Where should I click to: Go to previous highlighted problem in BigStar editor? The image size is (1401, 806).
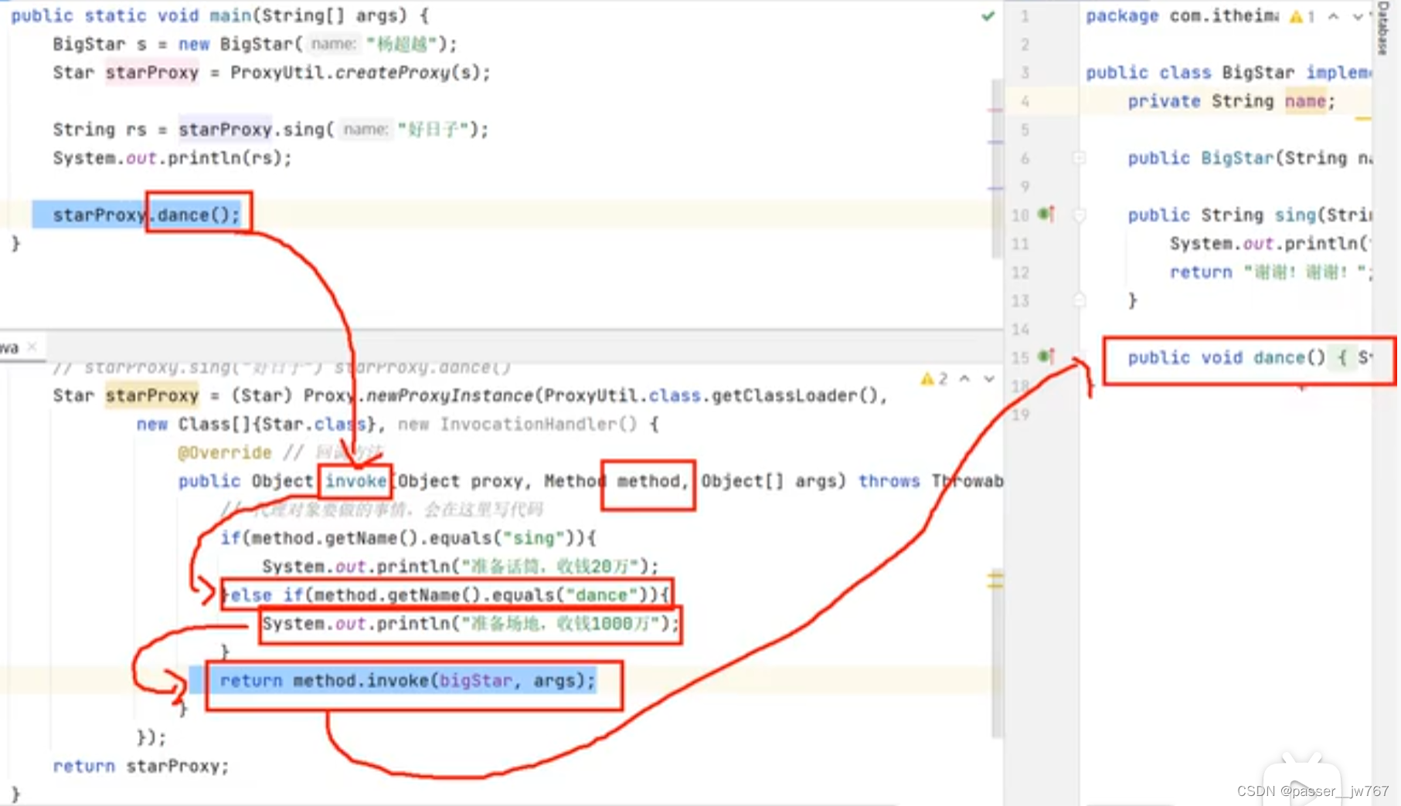pyautogui.click(x=1334, y=16)
